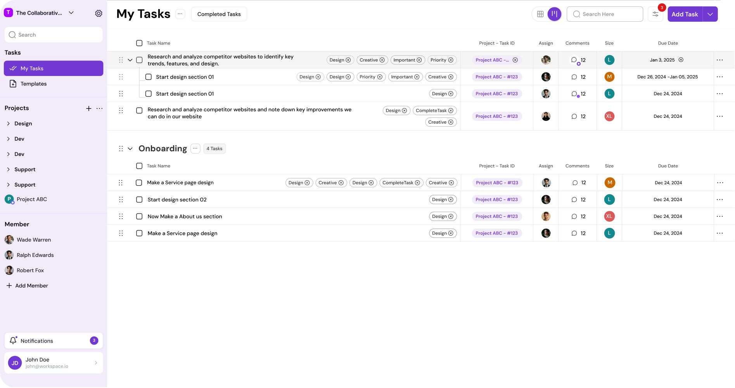Viewport: 735px width, 388px height.
Task: Click the plus icon beside Projects
Action: click(89, 109)
